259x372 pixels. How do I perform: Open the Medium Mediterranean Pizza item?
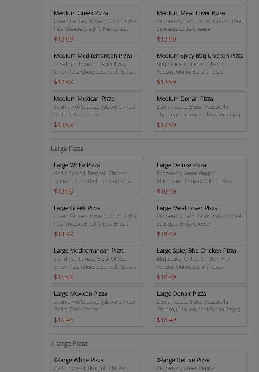97,68
